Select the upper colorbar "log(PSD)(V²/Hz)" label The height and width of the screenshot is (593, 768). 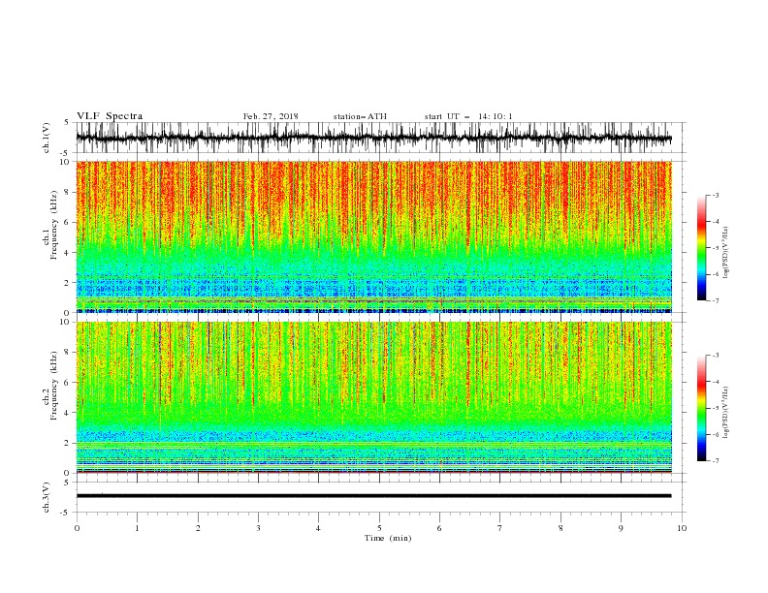(725, 253)
